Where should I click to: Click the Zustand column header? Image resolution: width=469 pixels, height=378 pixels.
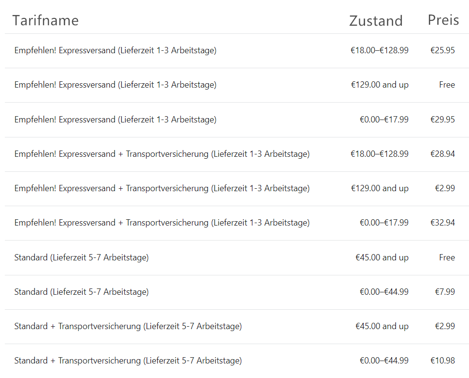tap(376, 21)
